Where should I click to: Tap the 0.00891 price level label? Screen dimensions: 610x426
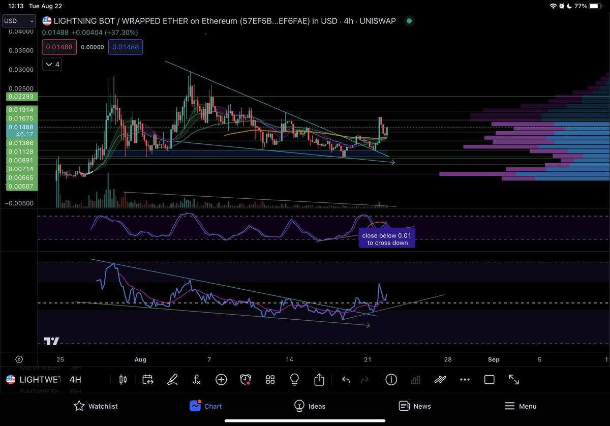click(x=21, y=160)
